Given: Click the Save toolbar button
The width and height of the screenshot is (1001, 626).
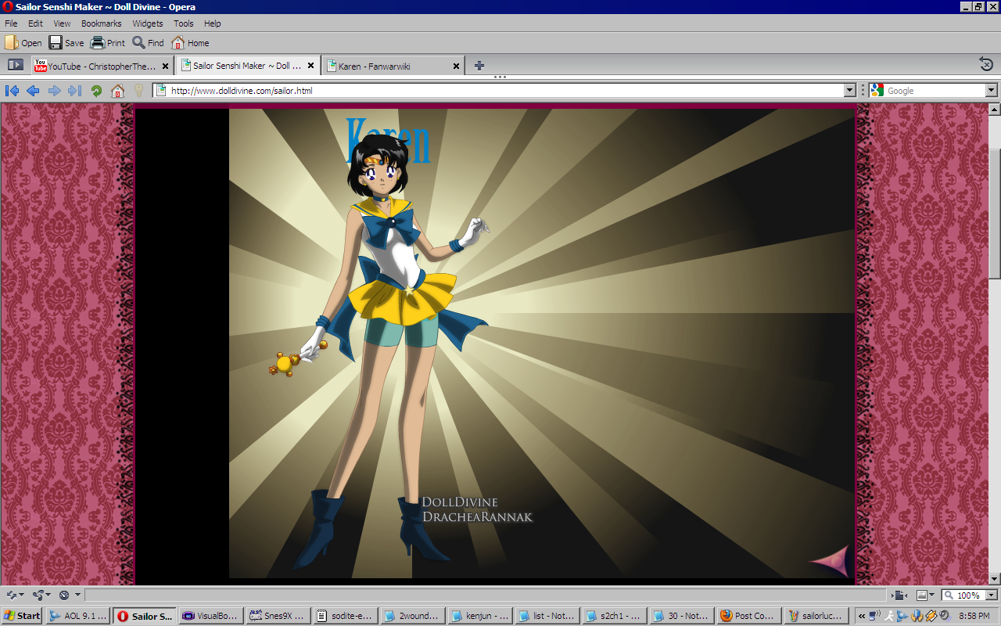Looking at the screenshot, I should point(66,43).
